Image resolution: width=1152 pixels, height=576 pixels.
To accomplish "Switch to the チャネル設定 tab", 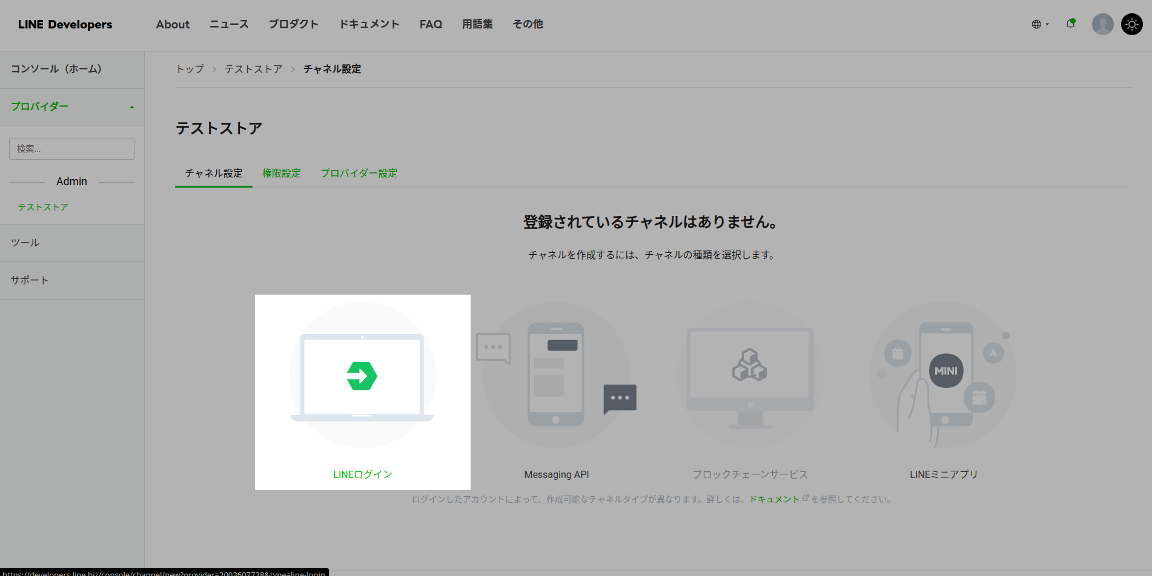I will (214, 174).
